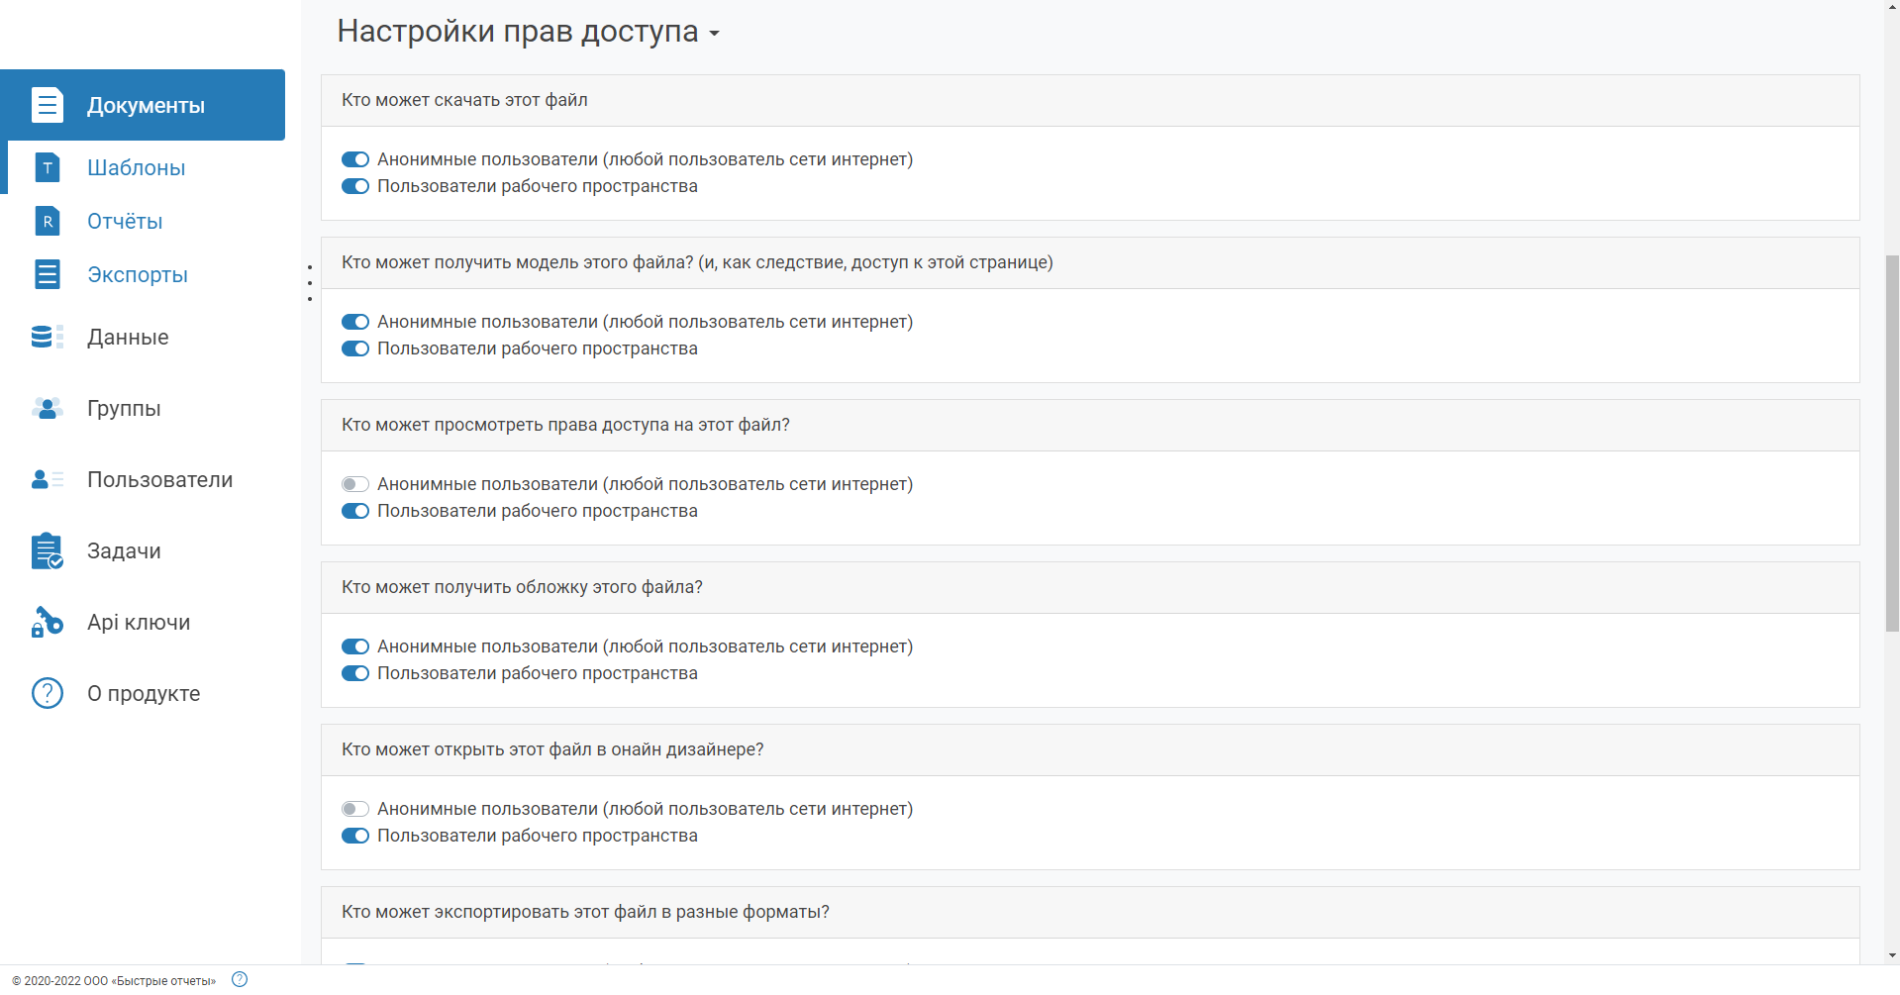Image resolution: width=1900 pixels, height=995 pixels.
Task: Enable anonymous users for online designer
Action: (355, 809)
